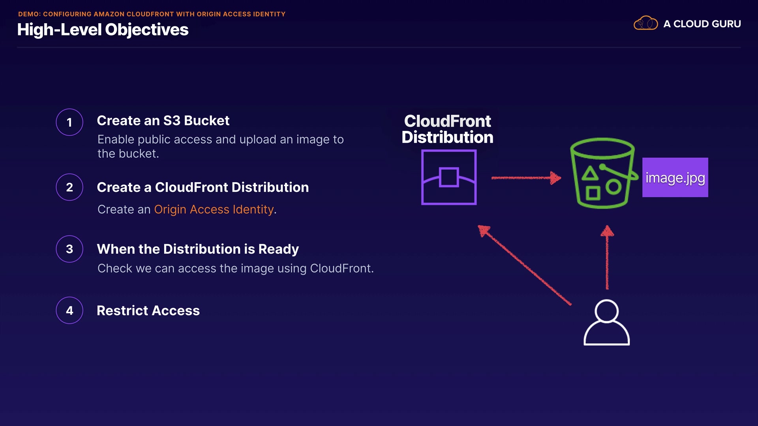This screenshot has width=758, height=426.
Task: Click the white user silhouette icon
Action: pyautogui.click(x=606, y=323)
